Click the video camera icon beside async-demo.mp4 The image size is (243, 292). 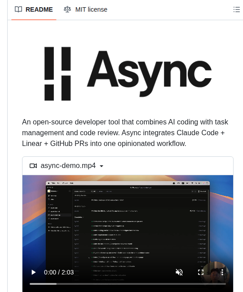[x=33, y=166]
